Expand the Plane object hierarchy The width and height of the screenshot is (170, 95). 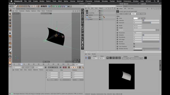(86, 17)
